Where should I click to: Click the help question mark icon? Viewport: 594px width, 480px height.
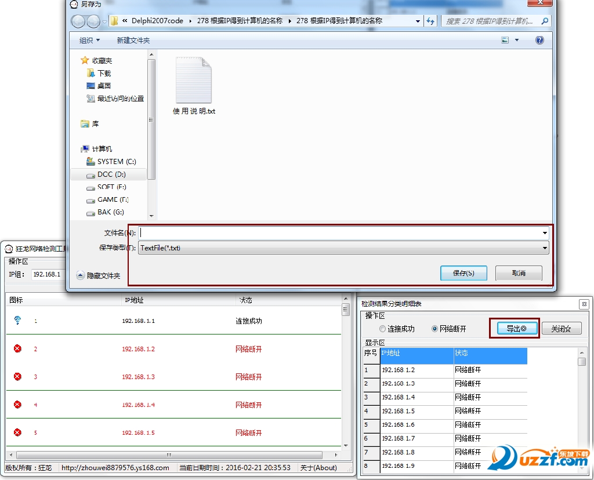pos(539,40)
